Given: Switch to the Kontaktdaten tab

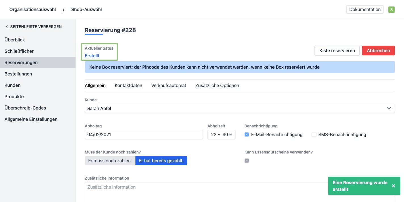Looking at the screenshot, I should [128, 85].
